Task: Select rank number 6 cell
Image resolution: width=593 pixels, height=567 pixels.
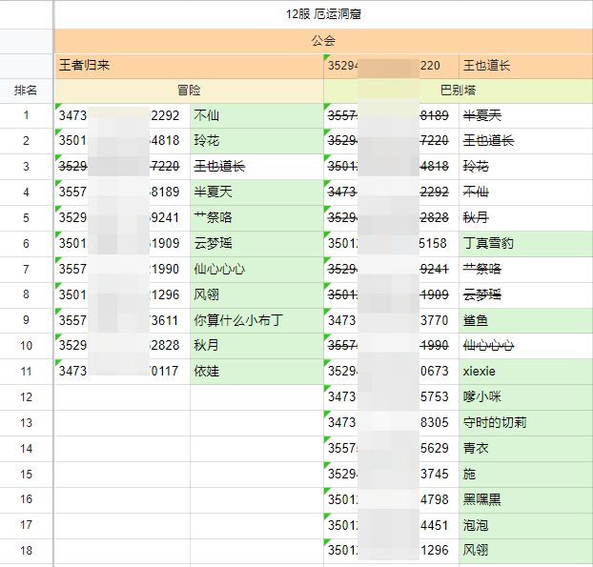Action: (x=26, y=243)
